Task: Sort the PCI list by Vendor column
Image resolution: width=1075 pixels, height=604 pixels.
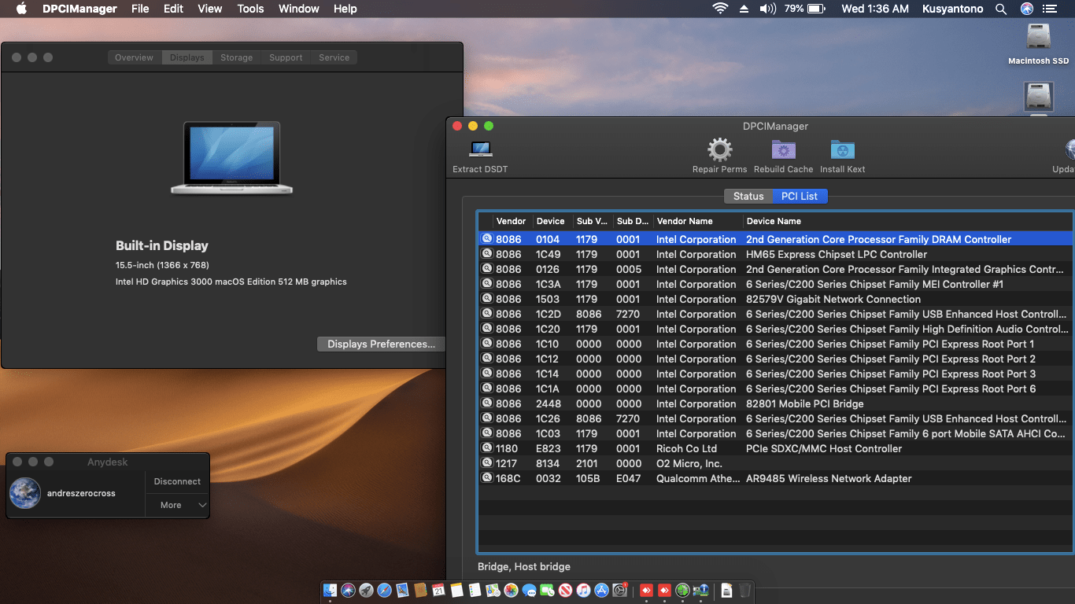Action: coord(512,221)
